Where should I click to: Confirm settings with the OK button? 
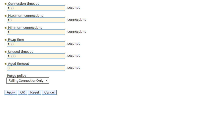pos(23,92)
